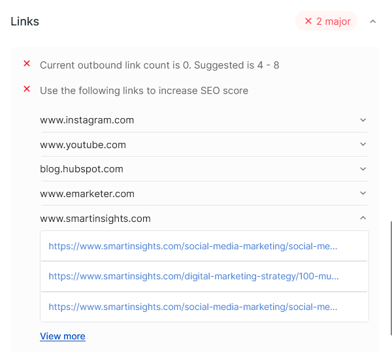This screenshot has width=392, height=357.
Task: Click the View more link
Action: [x=63, y=336]
